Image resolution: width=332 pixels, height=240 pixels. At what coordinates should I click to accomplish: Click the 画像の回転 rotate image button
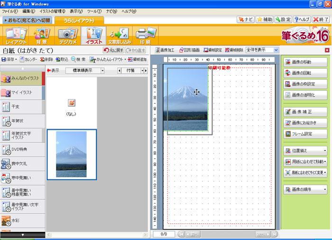[x=305, y=72]
